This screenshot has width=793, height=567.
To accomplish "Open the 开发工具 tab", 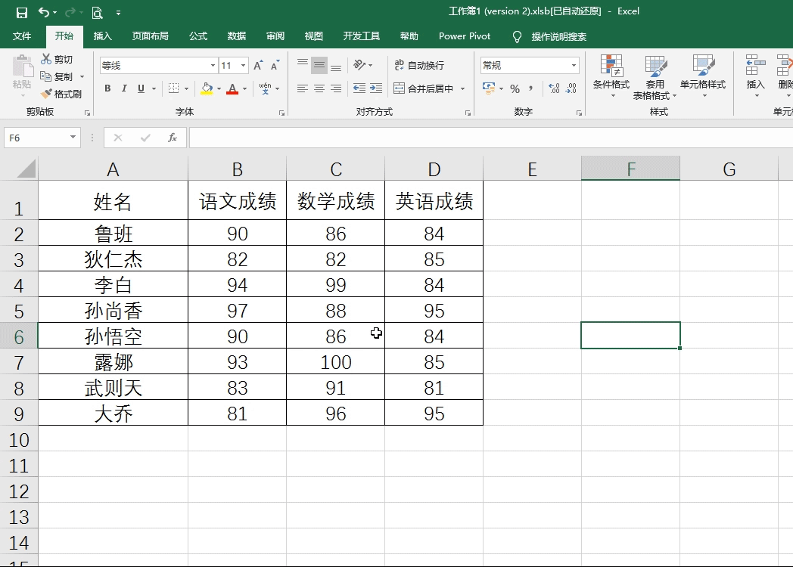I will 362,36.
